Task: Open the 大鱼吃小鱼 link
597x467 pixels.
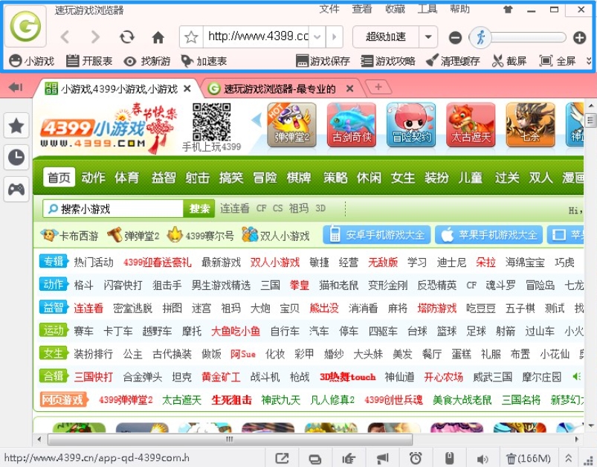Action: coord(236,331)
